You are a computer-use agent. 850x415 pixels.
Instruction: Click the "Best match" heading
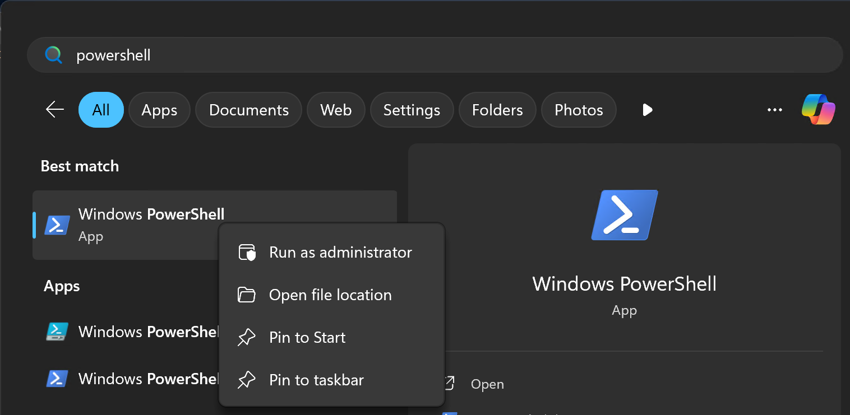(80, 166)
